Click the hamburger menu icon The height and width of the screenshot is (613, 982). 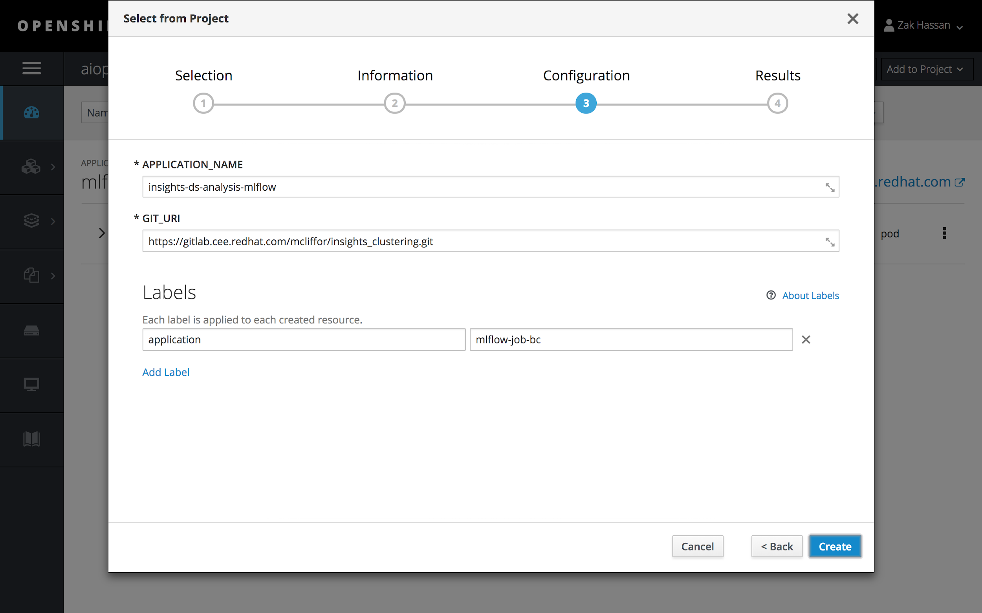[32, 68]
